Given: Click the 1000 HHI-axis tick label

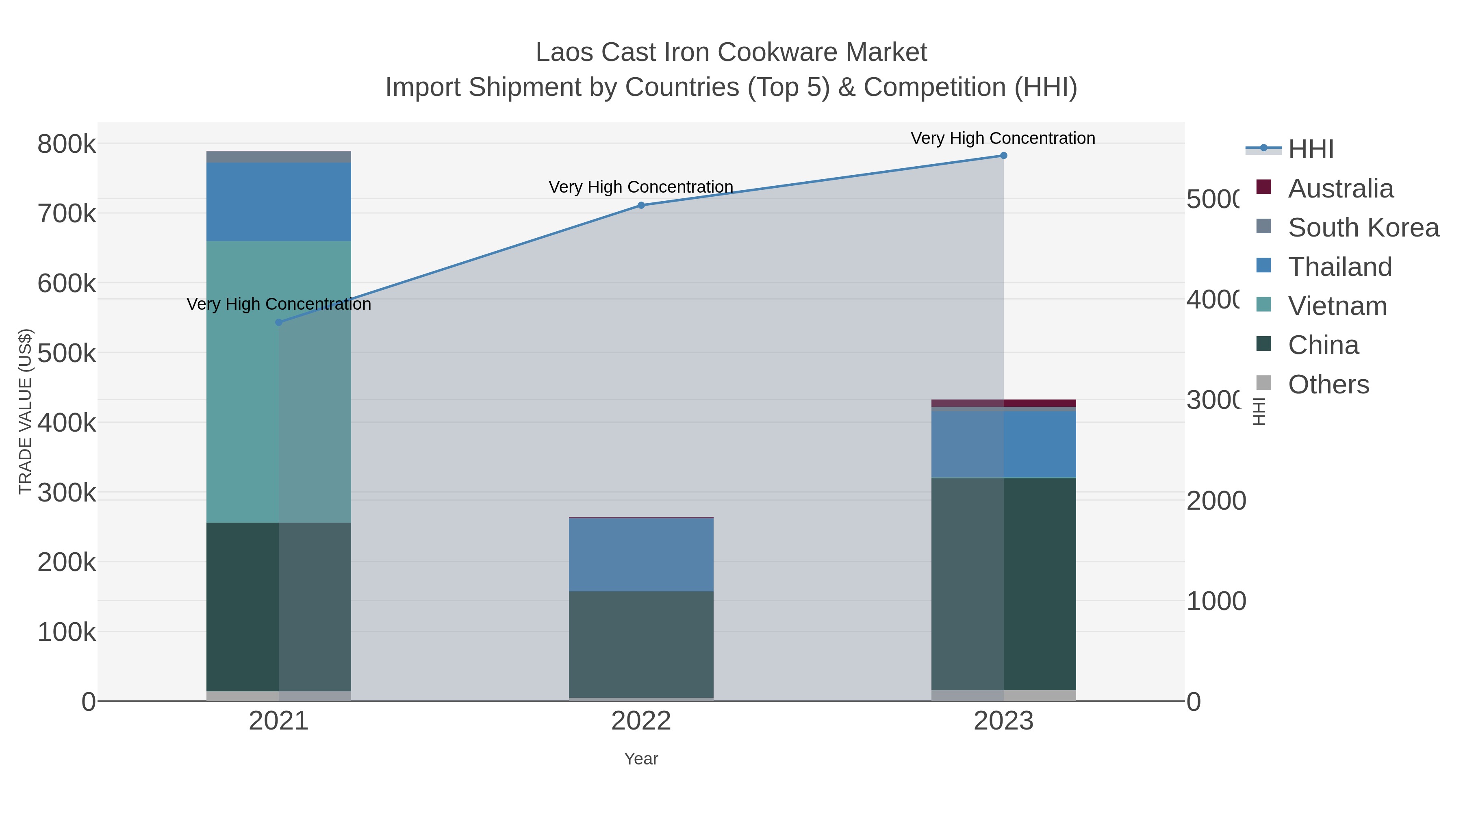Looking at the screenshot, I should 1216,601.
